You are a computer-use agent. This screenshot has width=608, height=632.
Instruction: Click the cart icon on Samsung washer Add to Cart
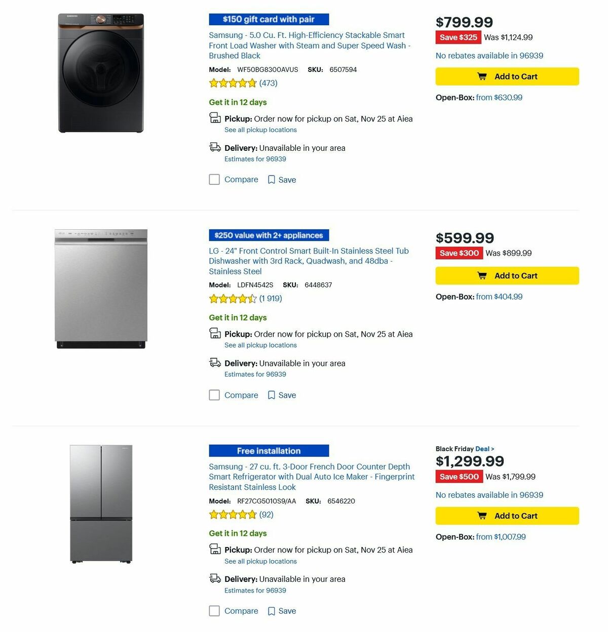tap(482, 76)
